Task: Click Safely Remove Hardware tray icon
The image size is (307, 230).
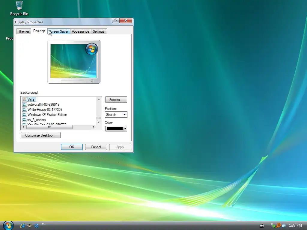Action: click(x=273, y=226)
